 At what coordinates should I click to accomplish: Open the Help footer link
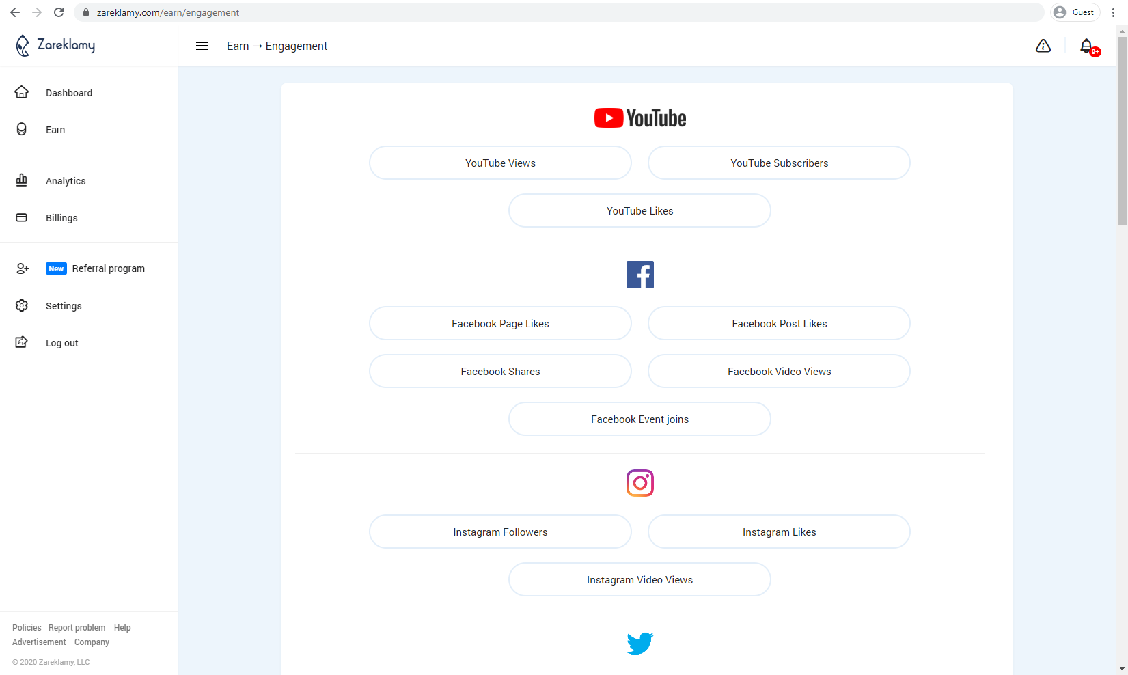[x=122, y=628]
